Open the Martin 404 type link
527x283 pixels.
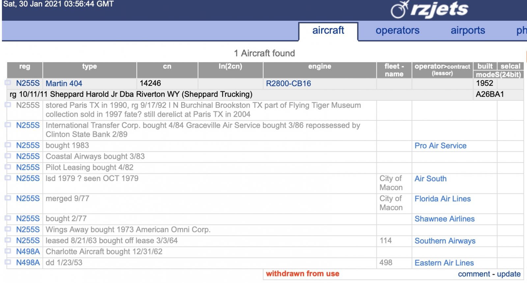[x=64, y=84]
